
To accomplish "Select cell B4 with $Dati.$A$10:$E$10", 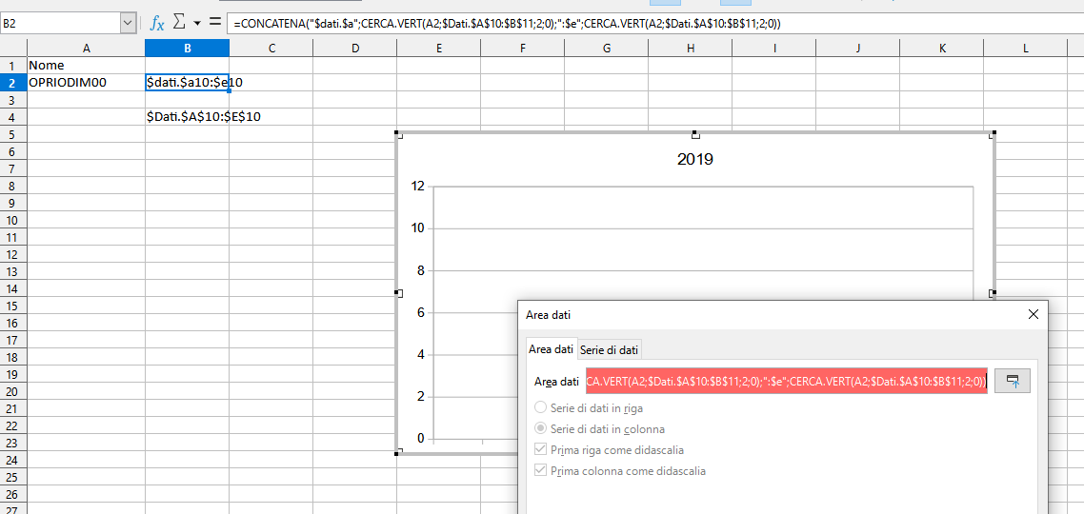I will [187, 117].
